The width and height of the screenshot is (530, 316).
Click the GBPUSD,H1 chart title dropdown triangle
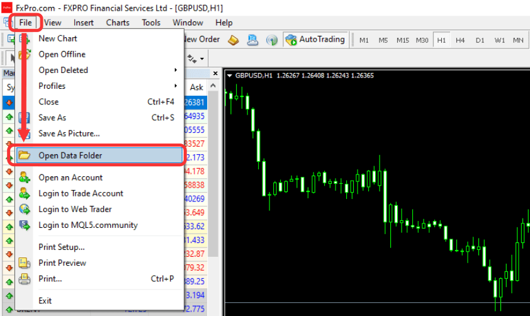(x=229, y=76)
